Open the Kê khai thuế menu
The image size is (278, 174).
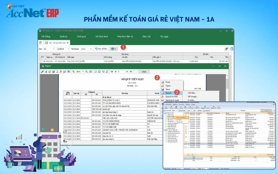pyautogui.click(x=101, y=37)
